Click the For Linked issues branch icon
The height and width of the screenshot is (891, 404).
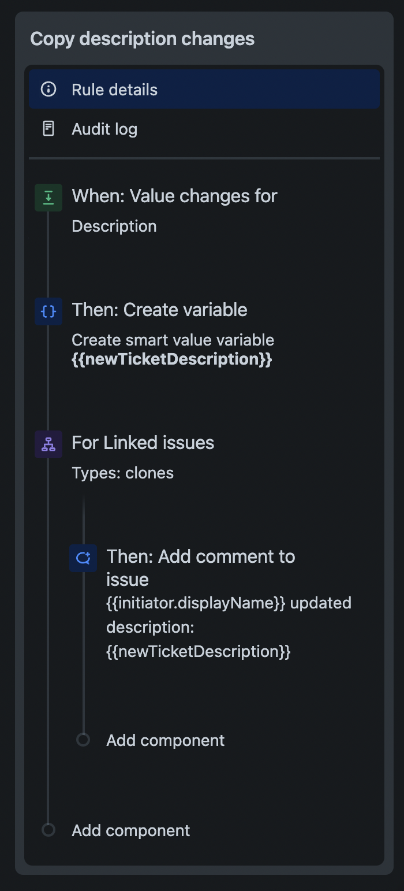[x=48, y=444]
